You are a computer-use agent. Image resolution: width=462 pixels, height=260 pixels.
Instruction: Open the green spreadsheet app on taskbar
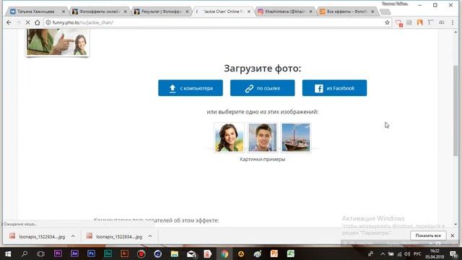(291, 253)
